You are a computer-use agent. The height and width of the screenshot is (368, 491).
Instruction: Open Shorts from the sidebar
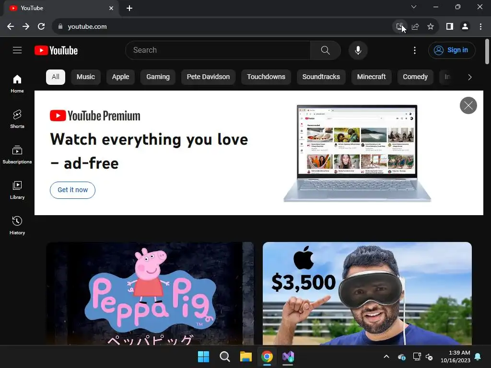17,119
